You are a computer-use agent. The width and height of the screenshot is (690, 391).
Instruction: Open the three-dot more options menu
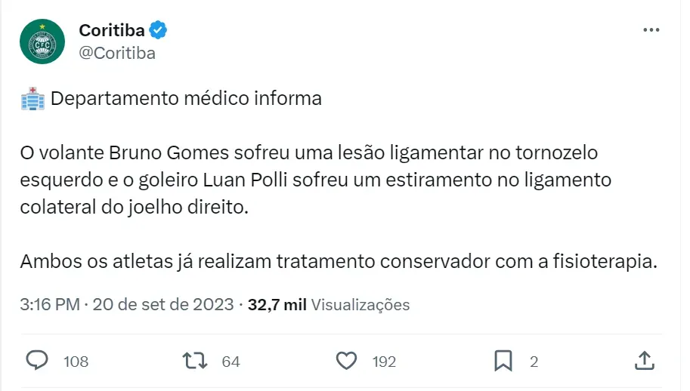[x=651, y=30]
